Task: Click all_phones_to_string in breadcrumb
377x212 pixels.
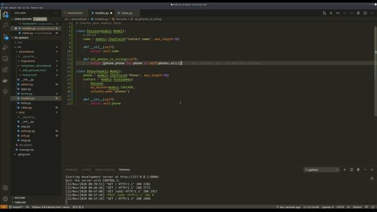Action: tap(148, 19)
